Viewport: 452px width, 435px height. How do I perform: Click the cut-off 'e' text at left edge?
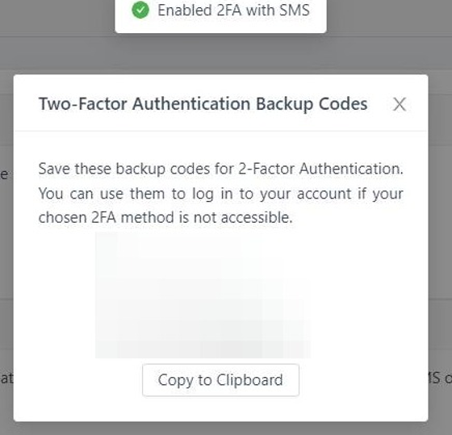[x=4, y=174]
